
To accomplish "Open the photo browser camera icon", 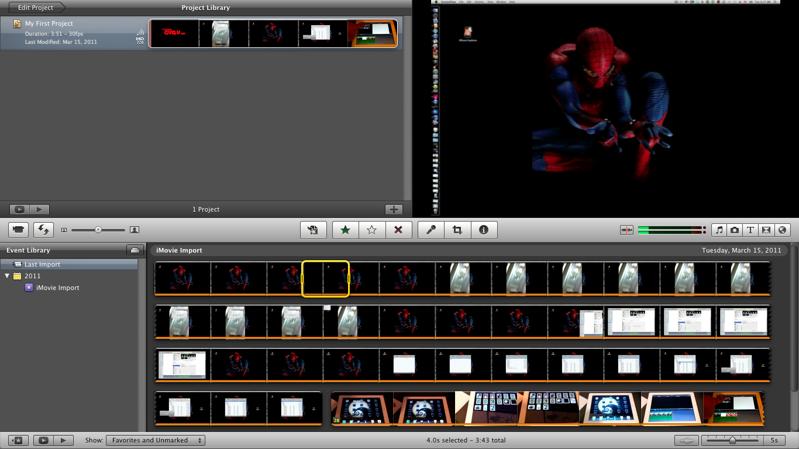I will (735, 230).
